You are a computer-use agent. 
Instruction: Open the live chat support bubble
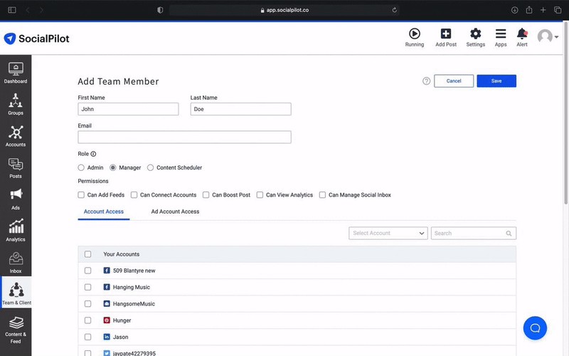pos(535,328)
